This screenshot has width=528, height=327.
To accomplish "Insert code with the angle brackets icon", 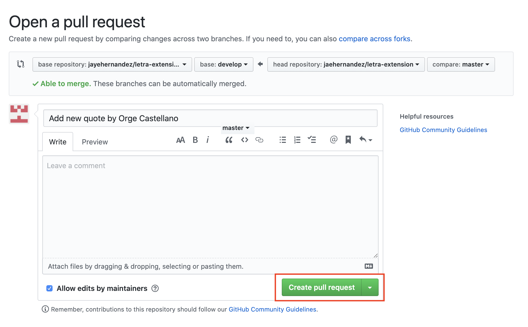I will (245, 140).
